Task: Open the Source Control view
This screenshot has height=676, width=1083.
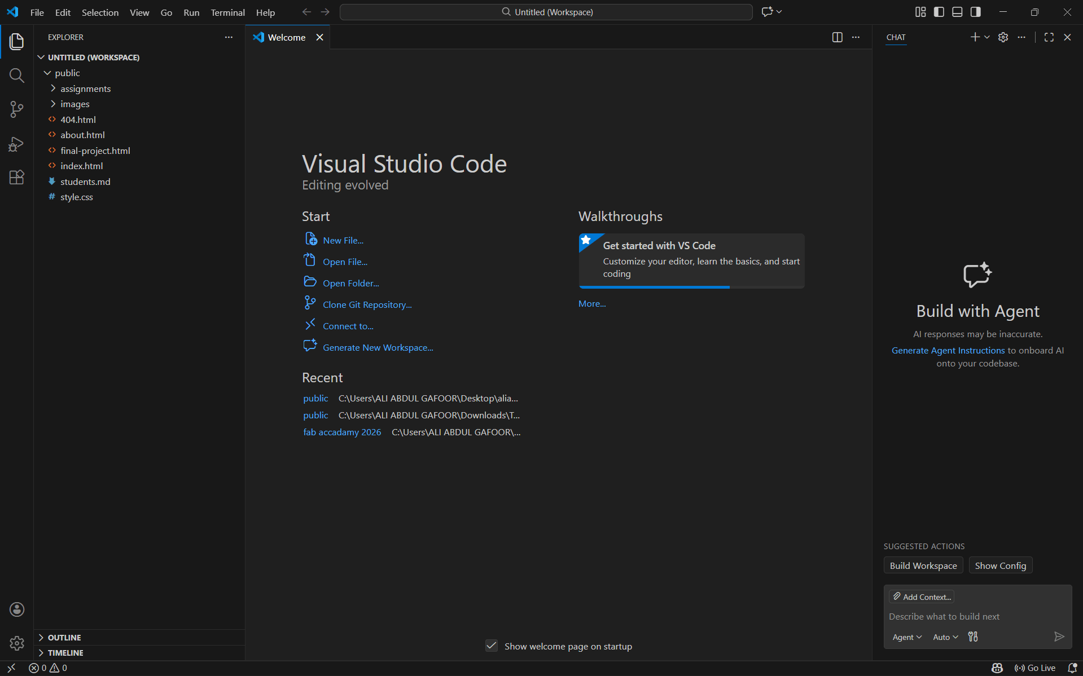Action: (17, 109)
